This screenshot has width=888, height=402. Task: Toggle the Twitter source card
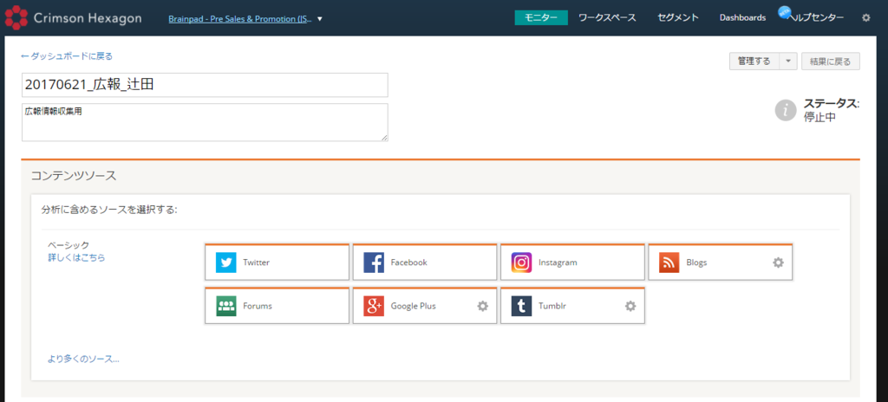click(277, 262)
